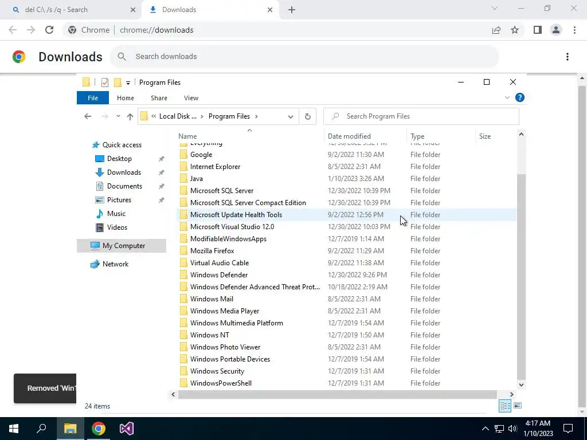
Task: Open Downloads page more actions menu
Action: click(x=568, y=57)
